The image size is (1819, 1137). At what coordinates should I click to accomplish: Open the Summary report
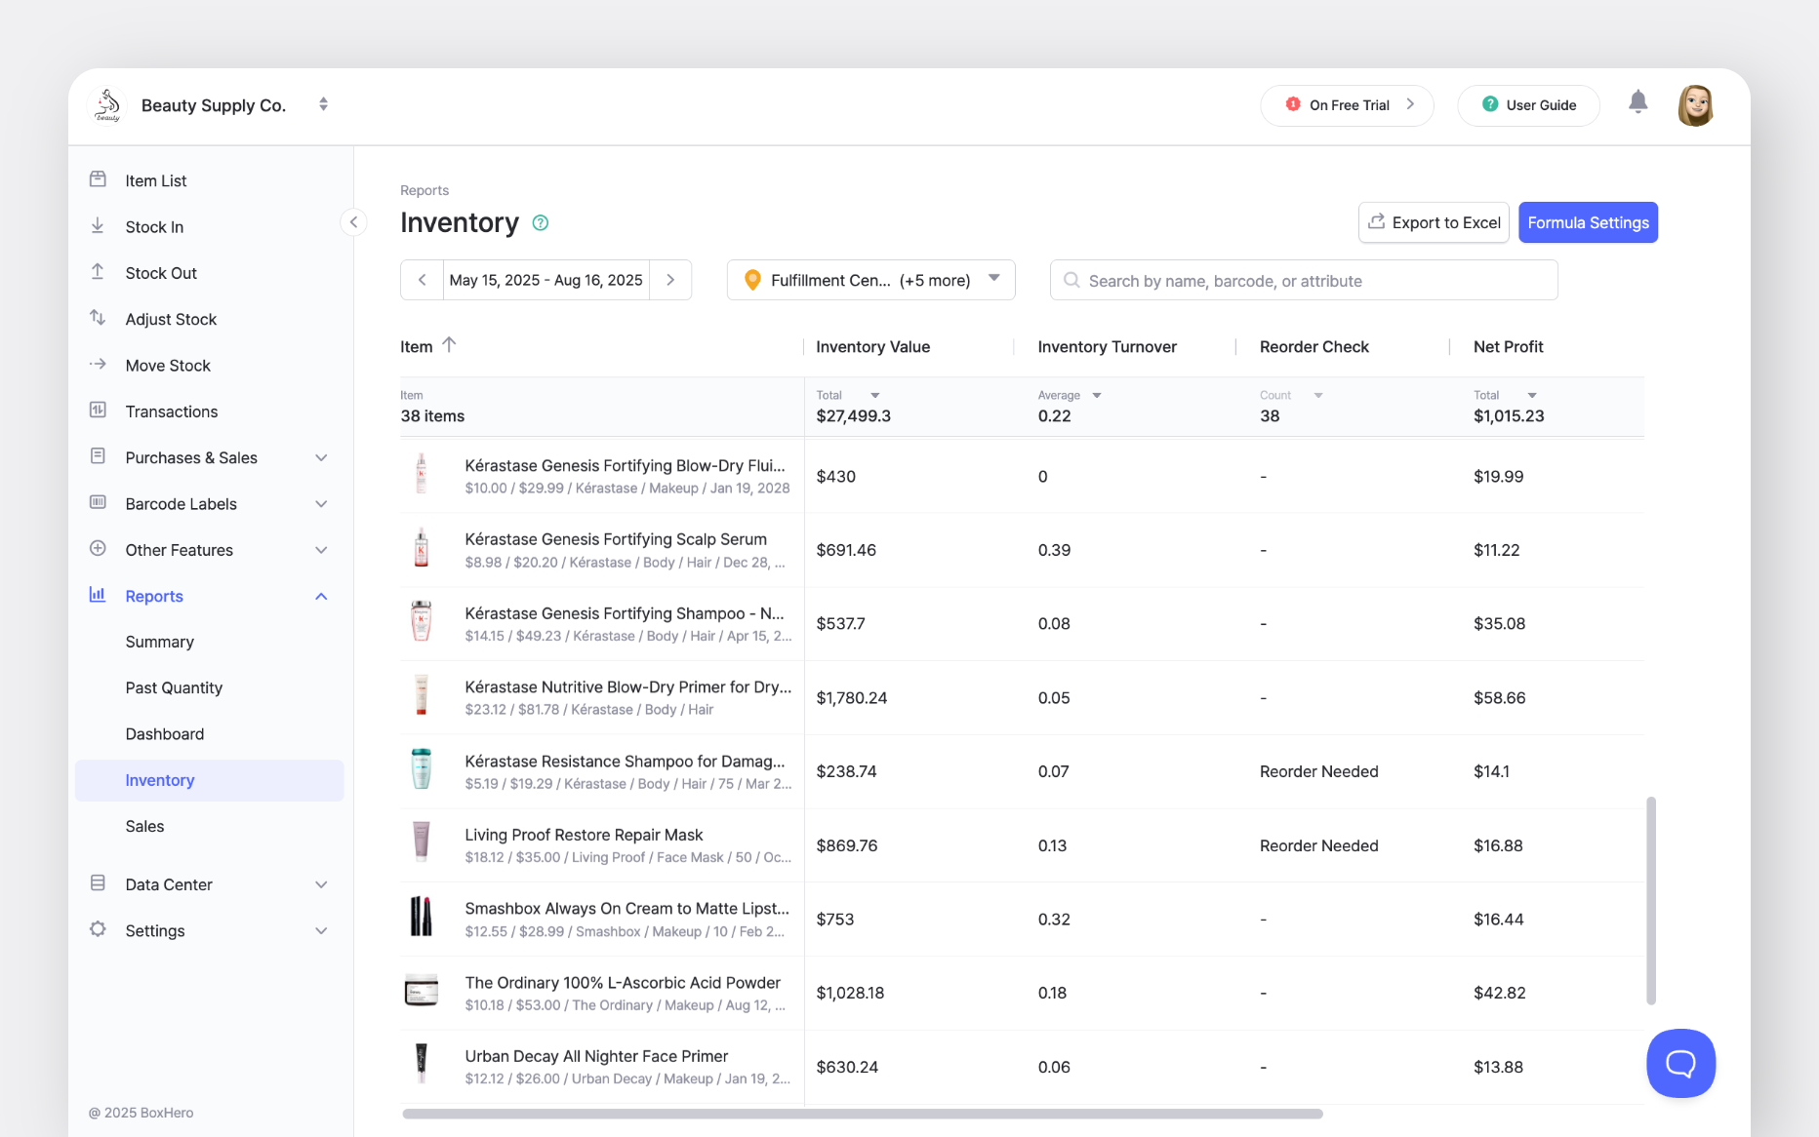point(159,642)
